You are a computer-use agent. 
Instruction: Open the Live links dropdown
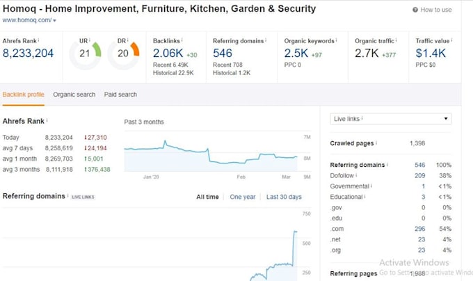(x=391, y=119)
